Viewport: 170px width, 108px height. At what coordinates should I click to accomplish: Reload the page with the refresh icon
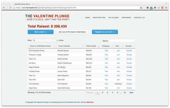[x=11, y=8]
